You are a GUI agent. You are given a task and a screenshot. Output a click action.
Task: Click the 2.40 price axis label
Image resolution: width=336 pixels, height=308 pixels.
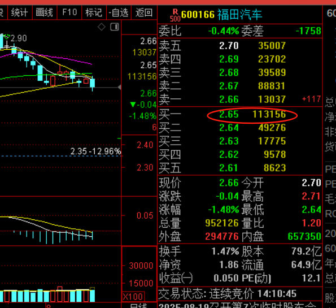[145, 145]
